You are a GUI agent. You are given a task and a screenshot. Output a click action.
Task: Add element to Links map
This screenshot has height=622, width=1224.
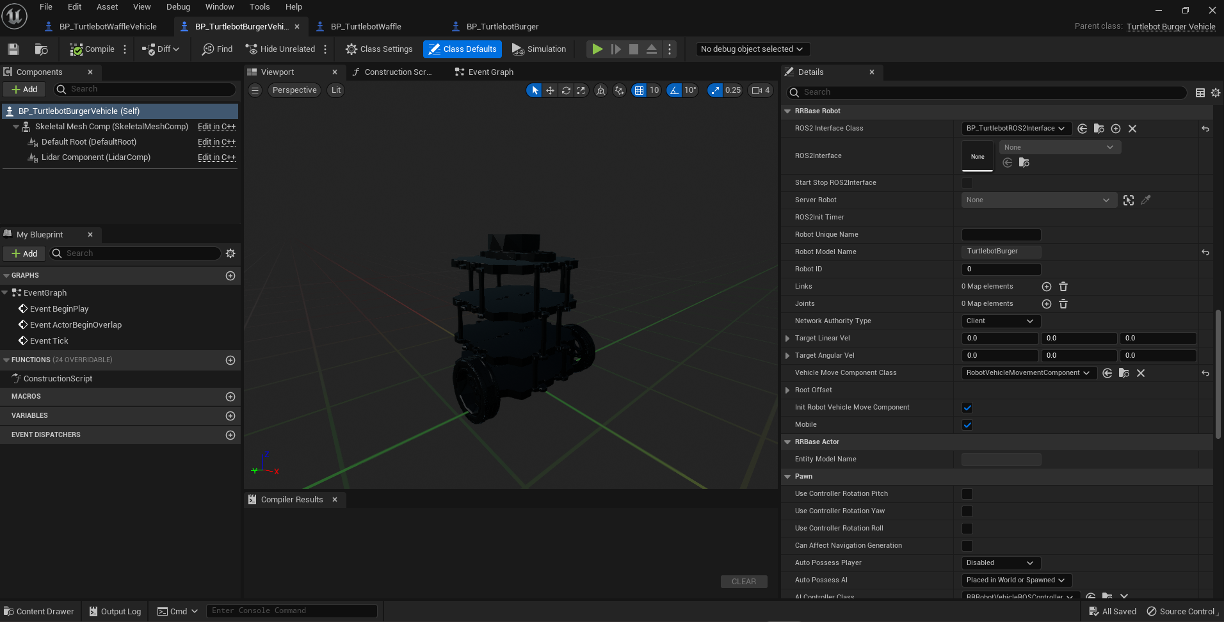pos(1047,287)
